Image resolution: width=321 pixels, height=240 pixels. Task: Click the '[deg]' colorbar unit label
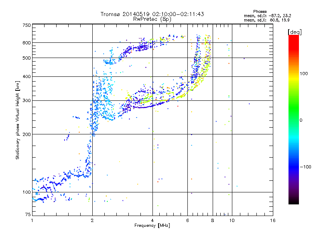pyautogui.click(x=295, y=32)
